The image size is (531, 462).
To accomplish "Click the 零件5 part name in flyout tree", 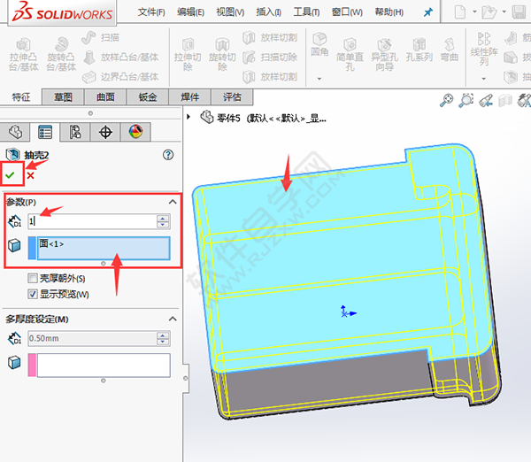I will [x=229, y=119].
